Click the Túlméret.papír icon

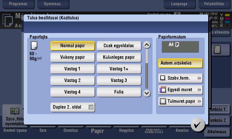[x=163, y=101]
